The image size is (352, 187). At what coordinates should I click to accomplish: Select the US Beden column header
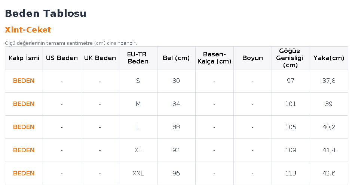[62, 58]
